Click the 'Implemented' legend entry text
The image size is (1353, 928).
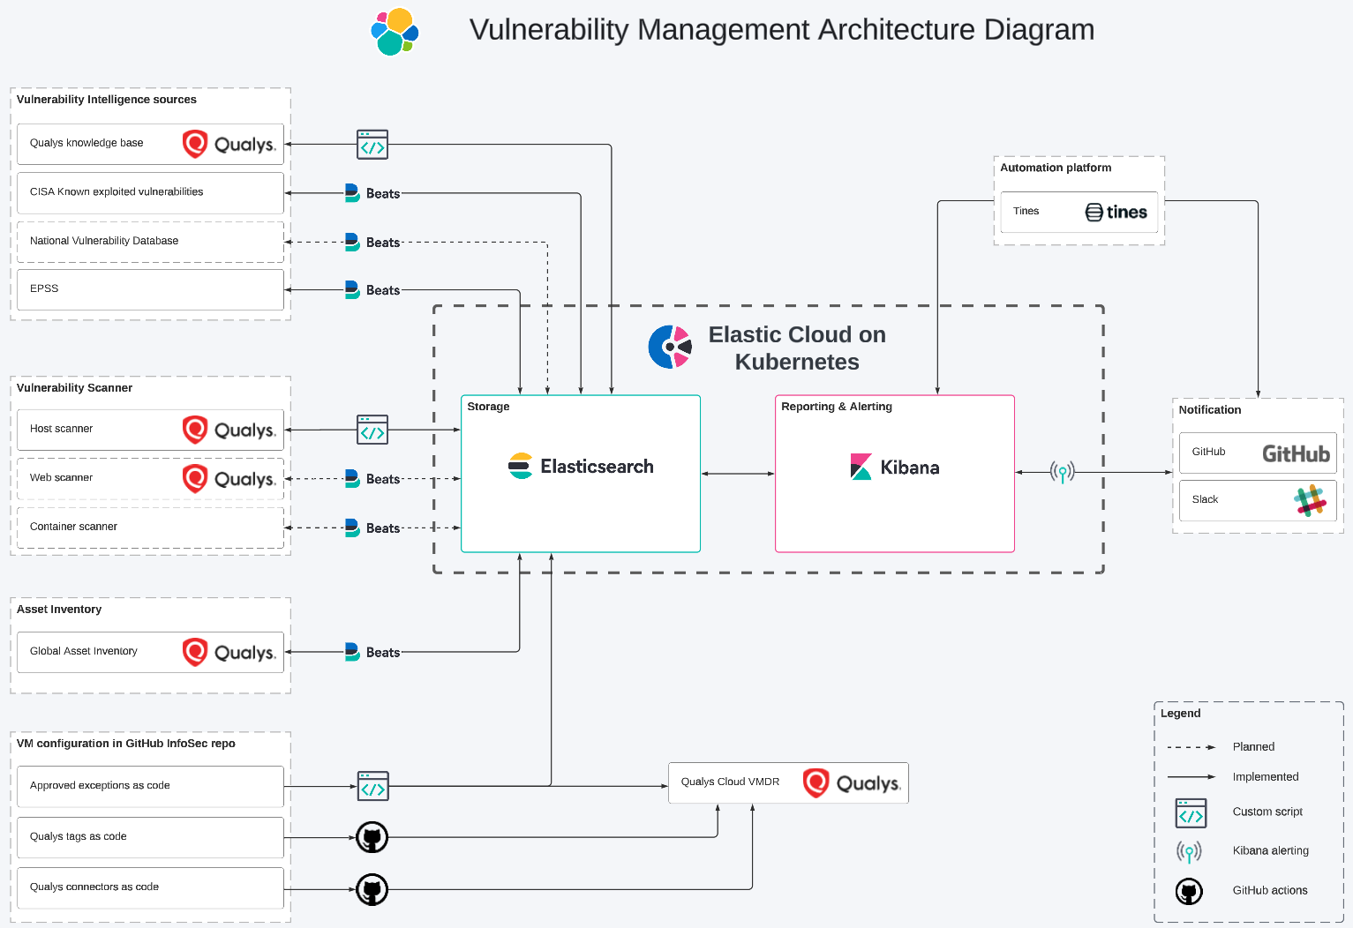[x=1266, y=777]
